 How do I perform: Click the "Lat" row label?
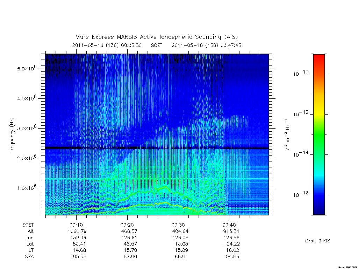pos(30,244)
